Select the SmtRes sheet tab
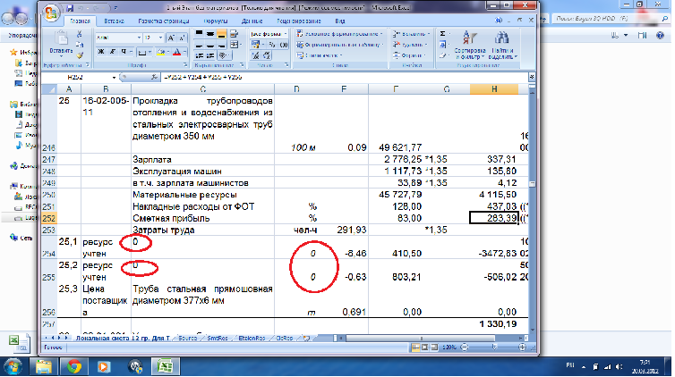 click(x=218, y=339)
